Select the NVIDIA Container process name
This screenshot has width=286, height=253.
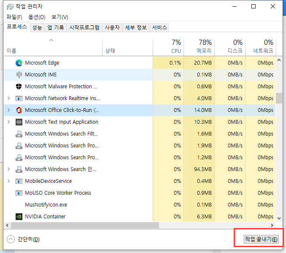pos(45,217)
